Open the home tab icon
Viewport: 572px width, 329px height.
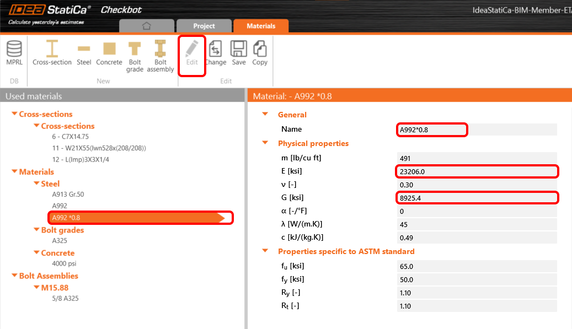tap(147, 26)
